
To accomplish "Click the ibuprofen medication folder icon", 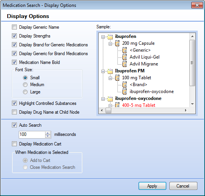I will coord(110,36).
